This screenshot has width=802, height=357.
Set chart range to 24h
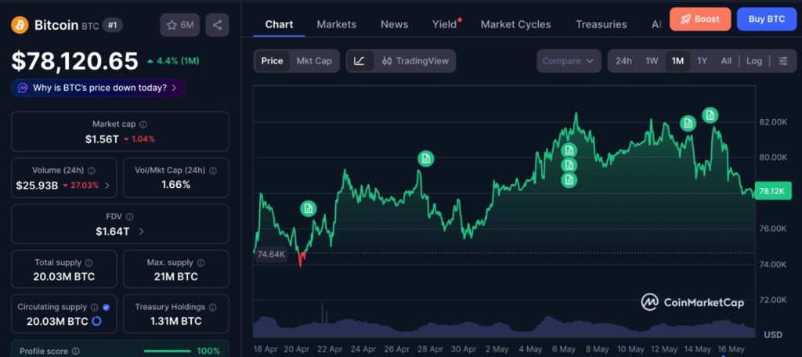623,61
